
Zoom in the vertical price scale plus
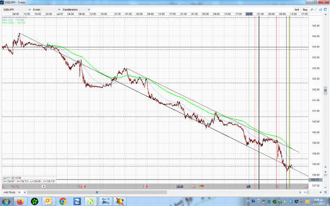(325, 172)
